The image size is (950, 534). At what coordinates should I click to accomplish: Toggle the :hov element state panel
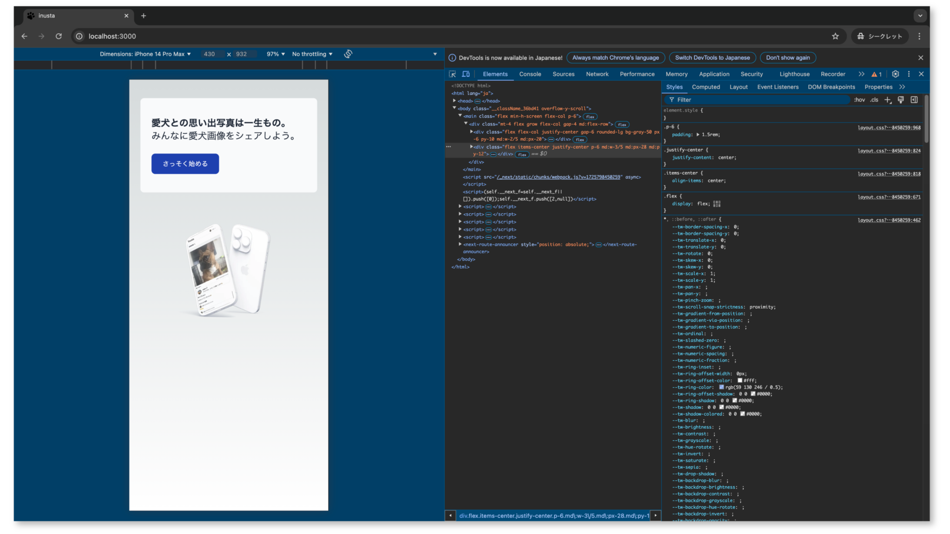(x=860, y=100)
